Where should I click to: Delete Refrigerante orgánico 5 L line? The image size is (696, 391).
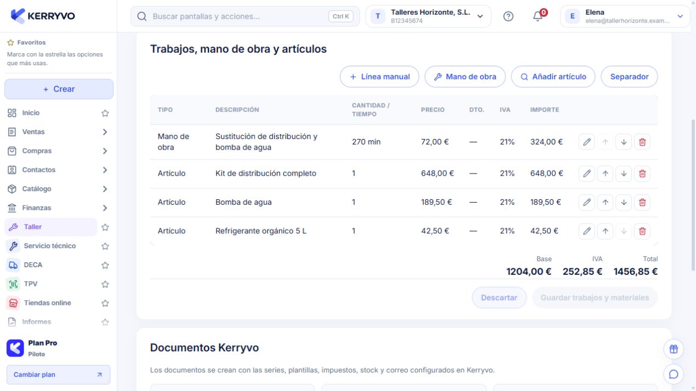642,231
